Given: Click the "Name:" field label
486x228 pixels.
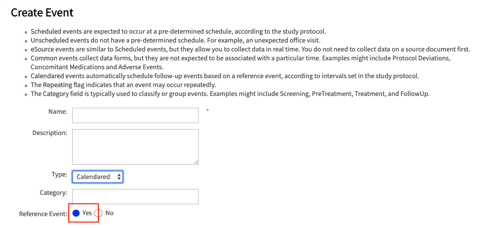Looking at the screenshot, I should click(x=57, y=112).
